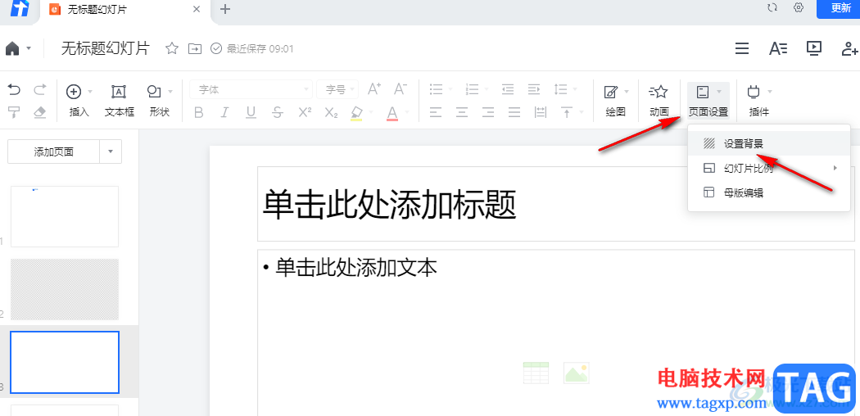Viewport: 860px width, 416px height.
Task: Open the Animation (动画) panel
Action: coord(659,102)
